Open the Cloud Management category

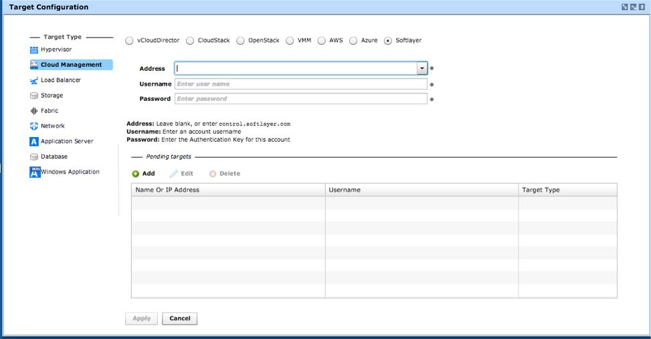(x=71, y=65)
